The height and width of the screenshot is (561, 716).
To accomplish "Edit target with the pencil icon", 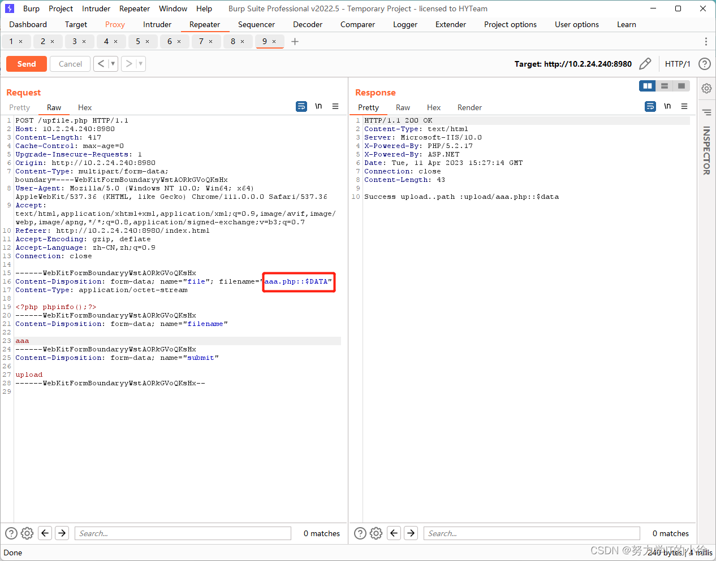I will pyautogui.click(x=645, y=64).
